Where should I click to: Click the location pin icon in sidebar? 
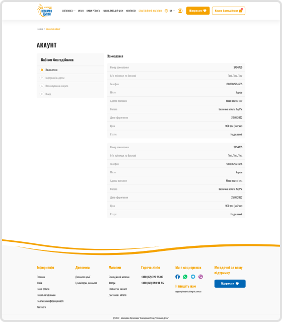click(42, 78)
